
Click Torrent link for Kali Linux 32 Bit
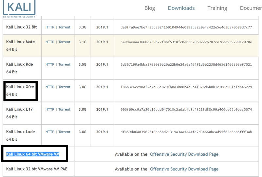[x=65, y=27]
